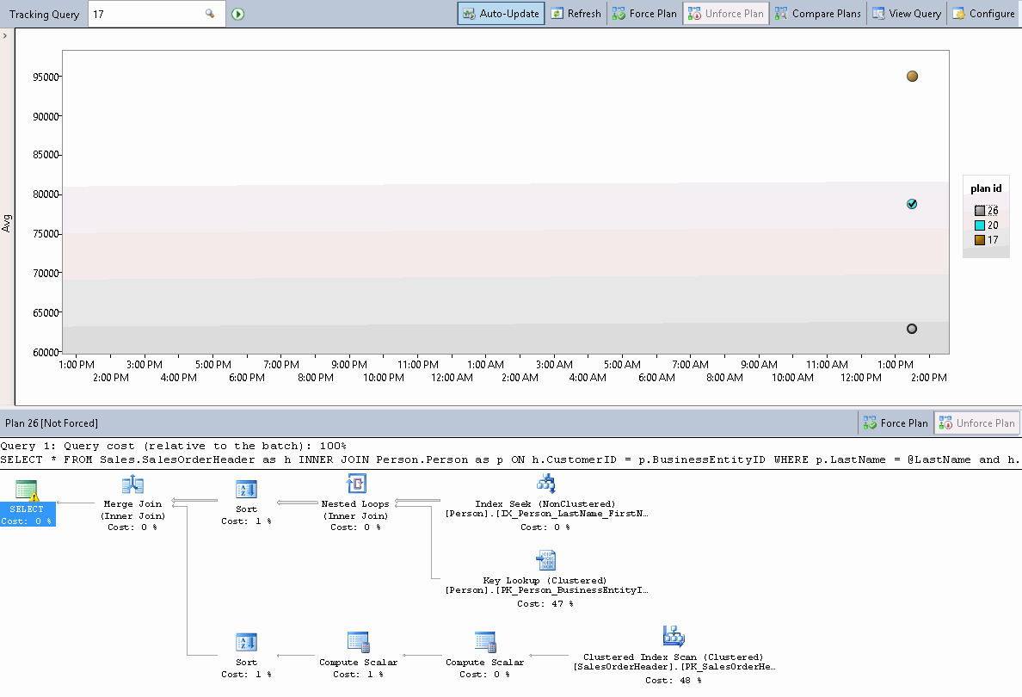
Task: Select the Compute Scalar operator icon
Action: point(358,641)
